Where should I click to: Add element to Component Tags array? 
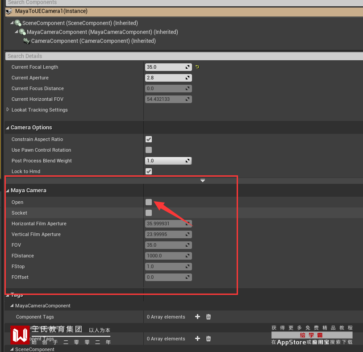pos(197,317)
